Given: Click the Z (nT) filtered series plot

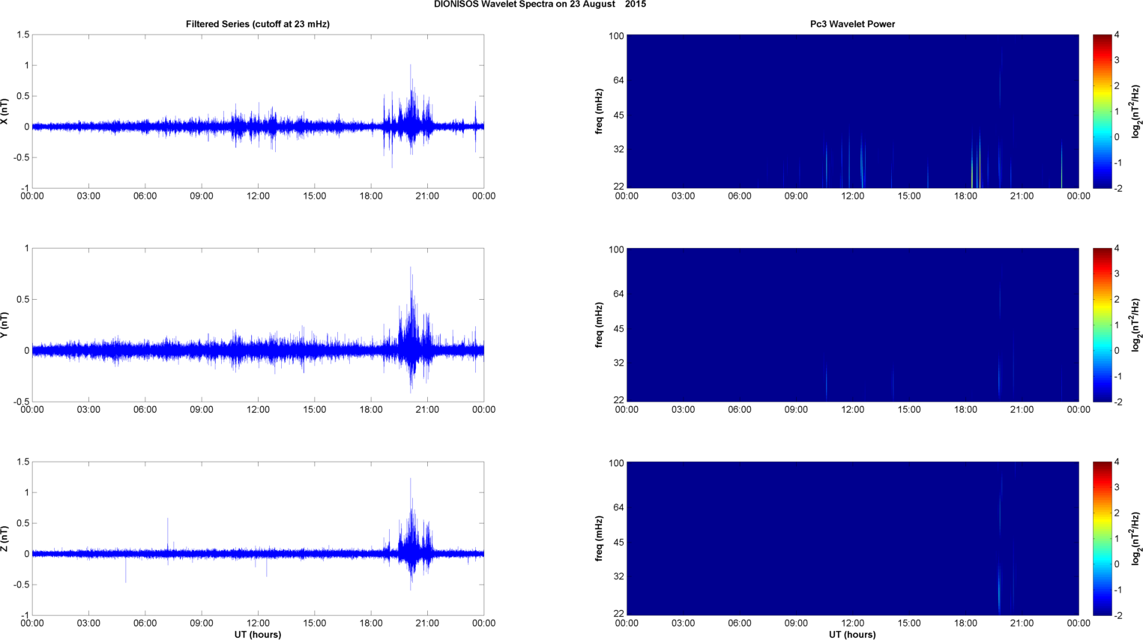Looking at the screenshot, I should point(258,538).
